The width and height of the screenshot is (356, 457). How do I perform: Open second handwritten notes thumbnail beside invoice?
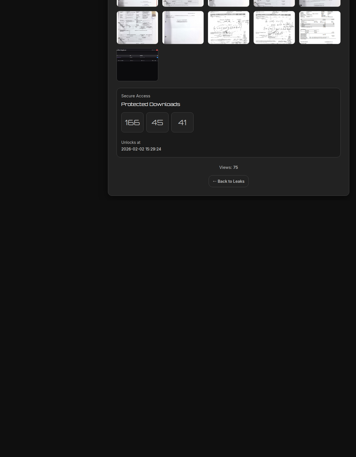point(274,28)
